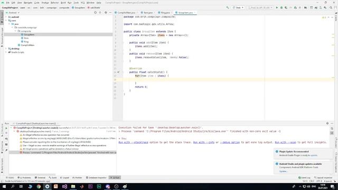The height and width of the screenshot is (190, 338).
Task: Expand the desktop module in tree
Action: tap(6, 49)
